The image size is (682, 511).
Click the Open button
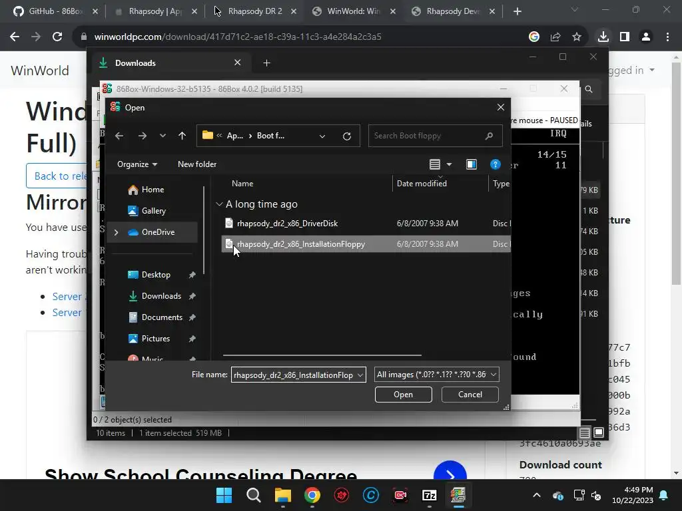pos(403,395)
